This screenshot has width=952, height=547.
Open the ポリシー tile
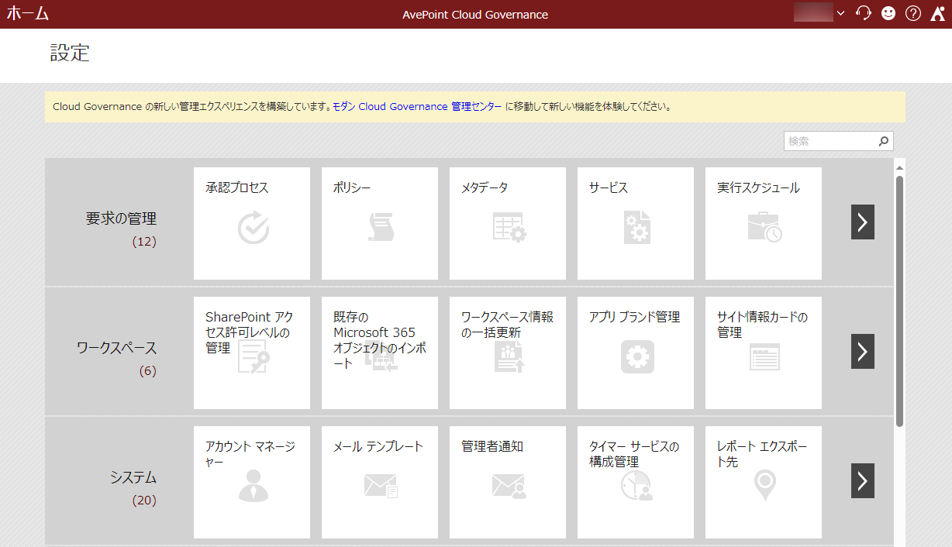tap(380, 223)
